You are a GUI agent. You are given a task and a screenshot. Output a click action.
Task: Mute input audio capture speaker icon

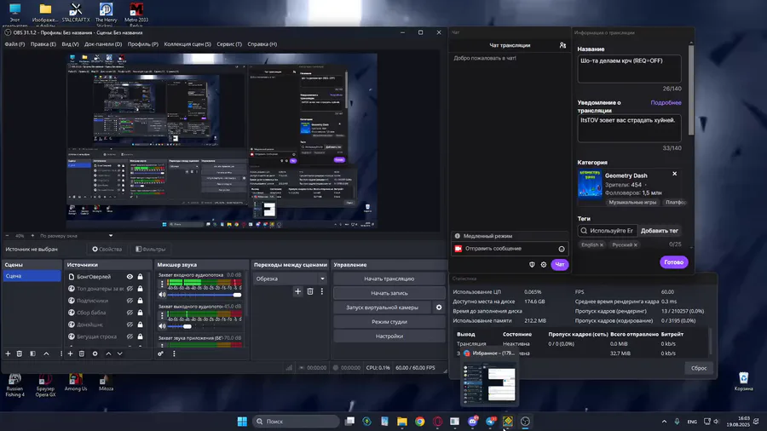click(162, 295)
